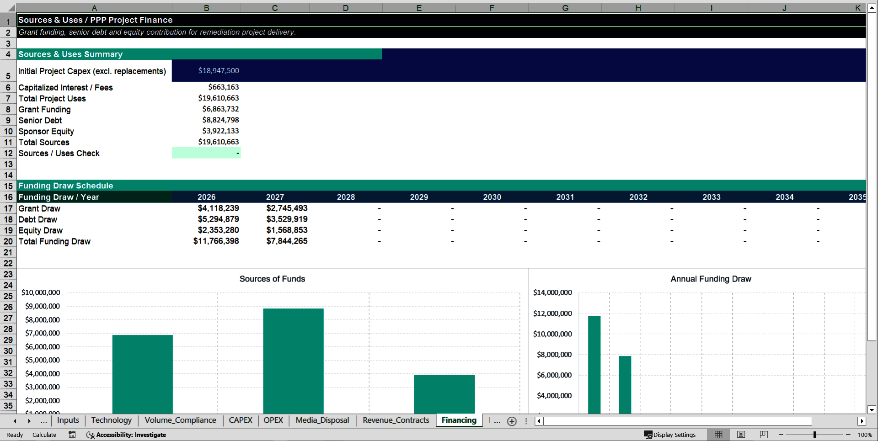The image size is (878, 441).
Task: Select the 2026 Grant Draw $4,118,239 cell
Action: tap(206, 208)
